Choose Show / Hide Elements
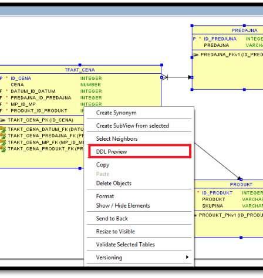263x278 pixels. (139, 205)
